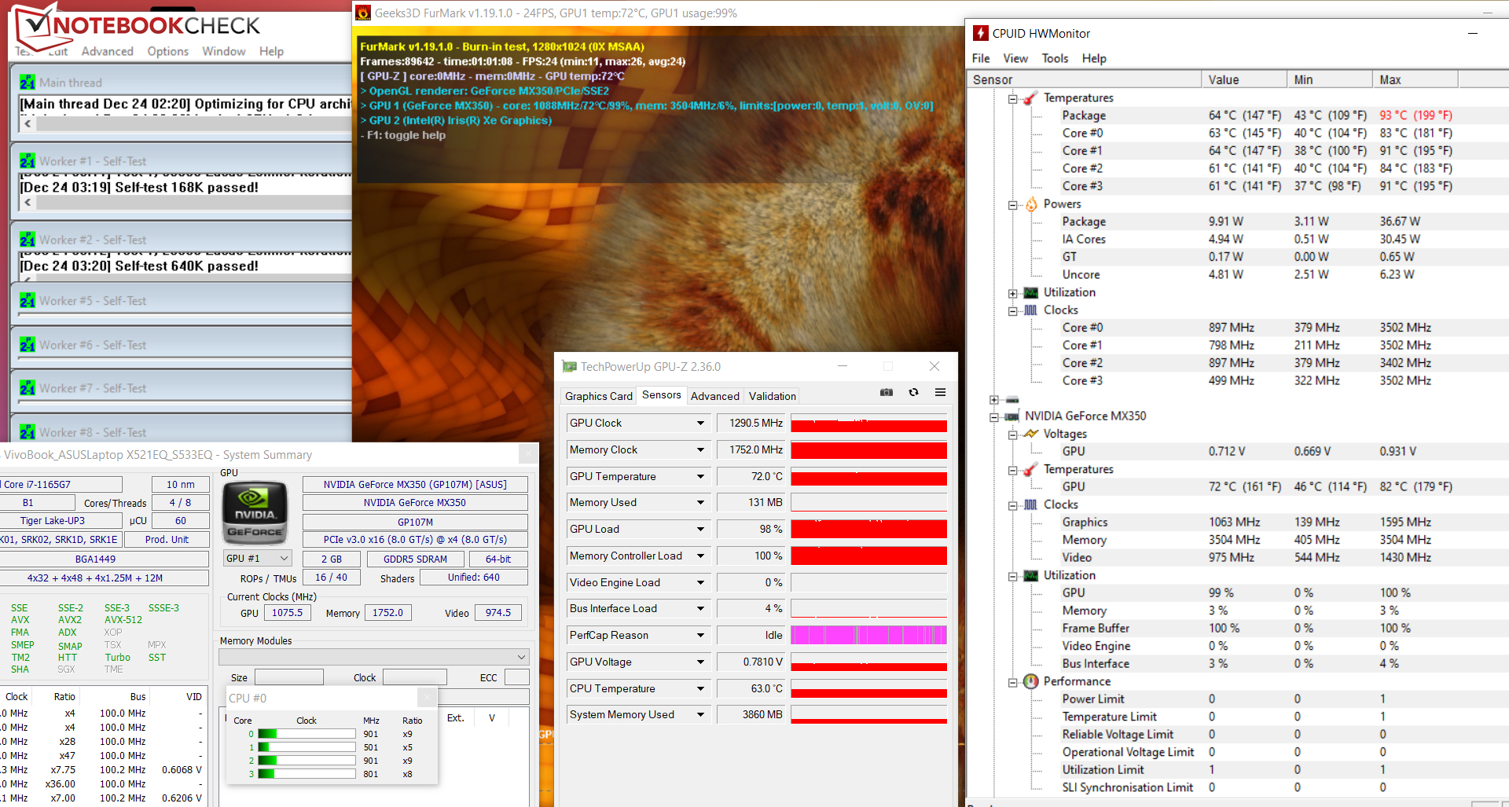Click the Worker #2 Self-Test window icon
Viewport: 1509px width, 807px height.
click(x=28, y=240)
